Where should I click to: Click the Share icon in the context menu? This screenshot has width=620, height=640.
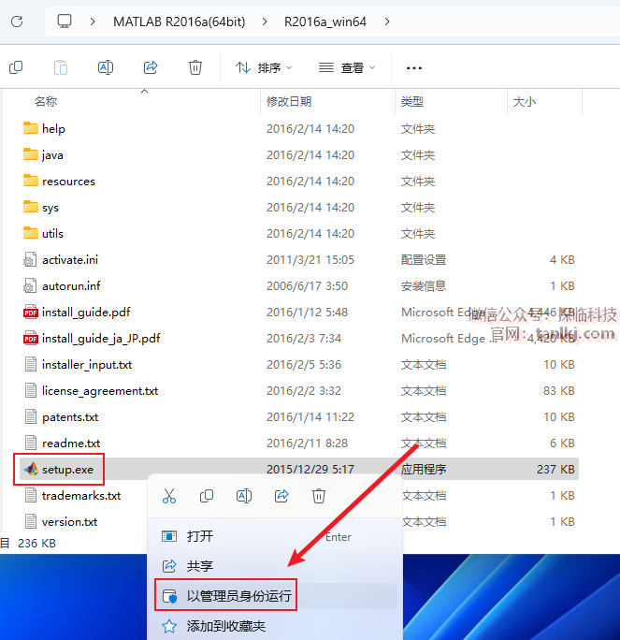281,496
